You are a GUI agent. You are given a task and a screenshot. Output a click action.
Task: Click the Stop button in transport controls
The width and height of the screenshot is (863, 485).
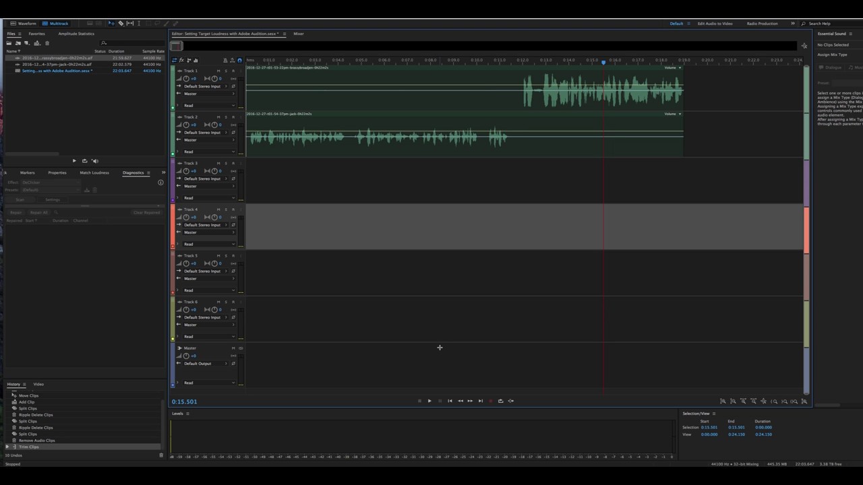[x=419, y=401]
